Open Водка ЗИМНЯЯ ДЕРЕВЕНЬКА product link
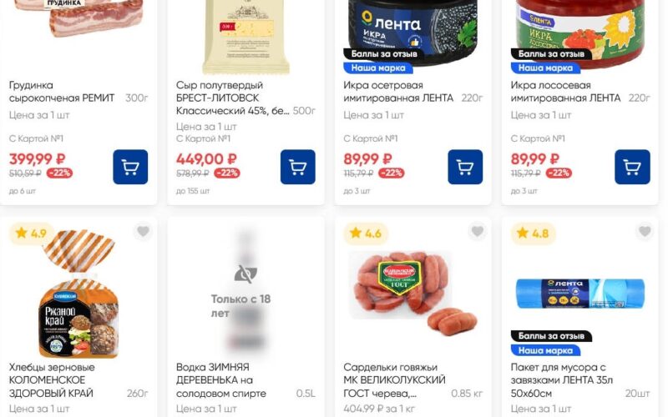668x417 pixels. coord(221,380)
